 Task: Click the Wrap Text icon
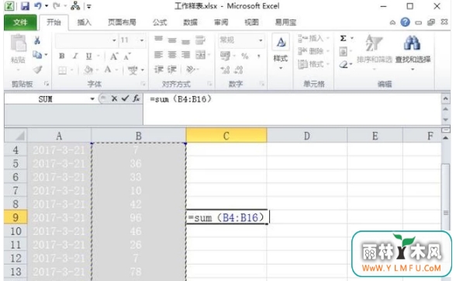[x=200, y=40]
